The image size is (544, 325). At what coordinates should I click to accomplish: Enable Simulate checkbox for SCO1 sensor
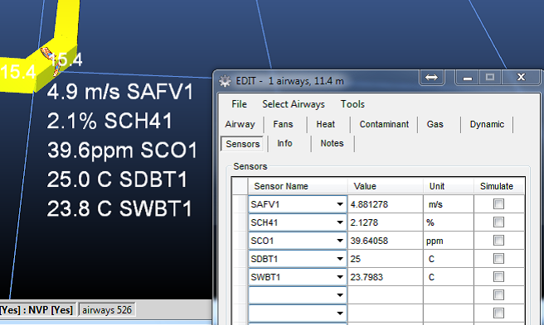pos(498,241)
